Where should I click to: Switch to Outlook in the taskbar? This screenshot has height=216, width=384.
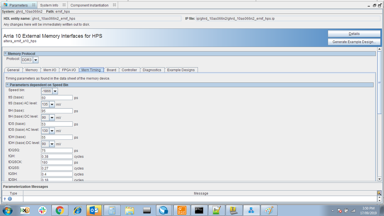pos(94,210)
